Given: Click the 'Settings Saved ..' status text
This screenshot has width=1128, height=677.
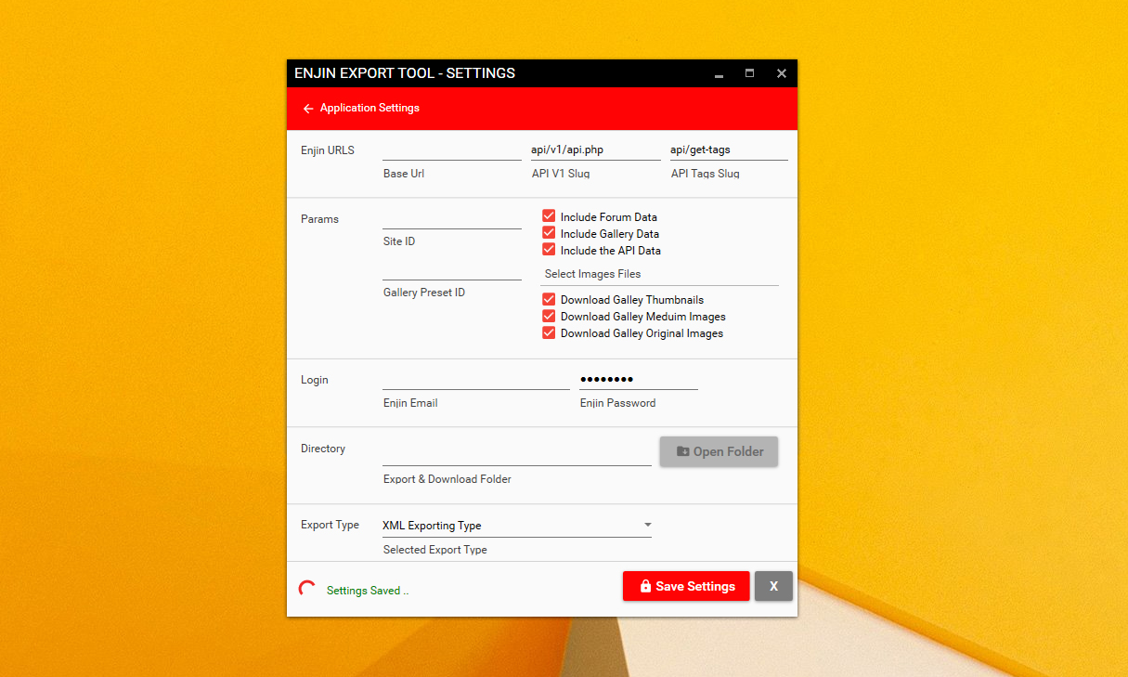Looking at the screenshot, I should tap(368, 591).
